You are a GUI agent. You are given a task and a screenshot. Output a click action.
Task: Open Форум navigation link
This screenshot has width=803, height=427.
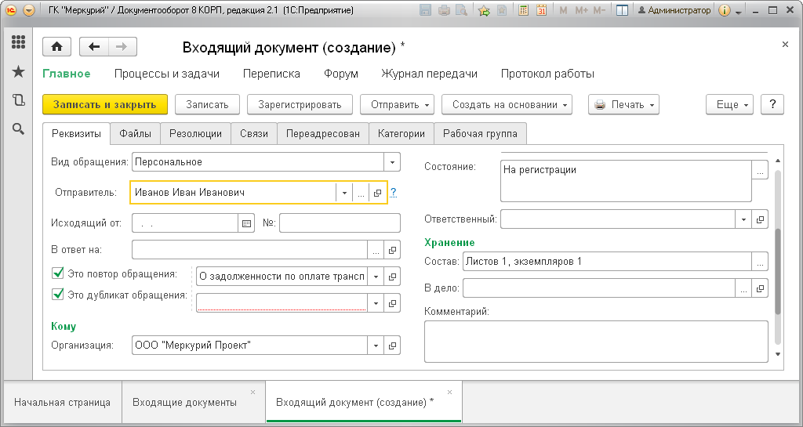click(x=341, y=74)
